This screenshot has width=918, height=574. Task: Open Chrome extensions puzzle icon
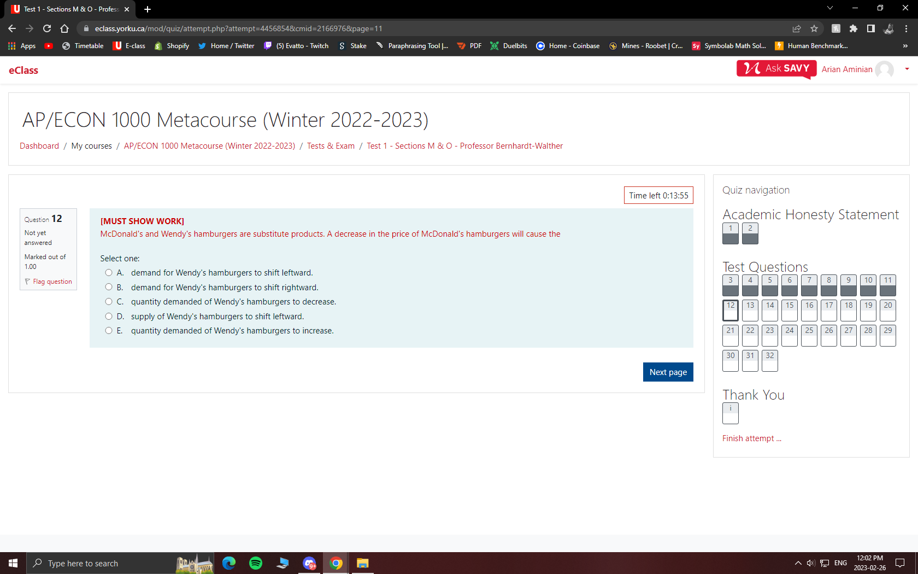click(854, 28)
